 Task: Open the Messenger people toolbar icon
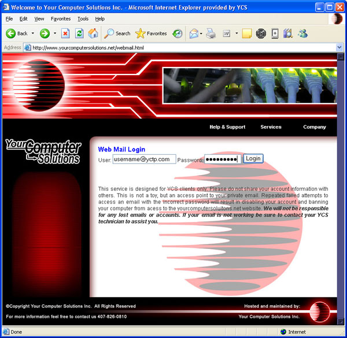point(302,34)
